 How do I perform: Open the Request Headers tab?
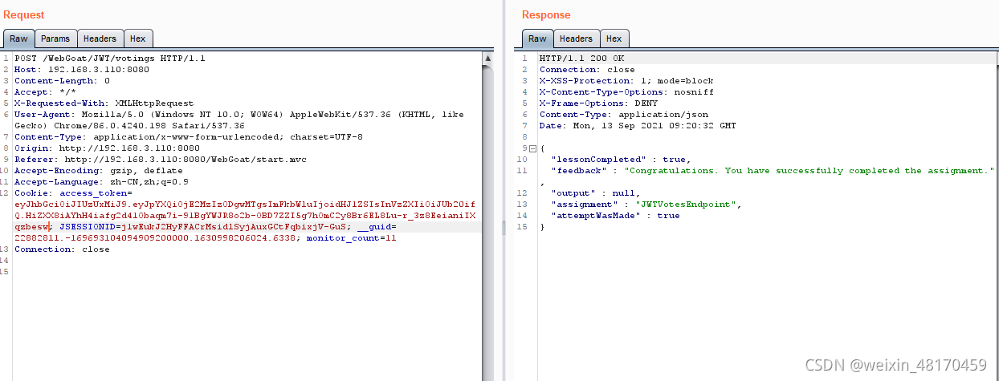[x=100, y=39]
